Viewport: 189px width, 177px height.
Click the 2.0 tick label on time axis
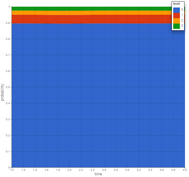69,170
